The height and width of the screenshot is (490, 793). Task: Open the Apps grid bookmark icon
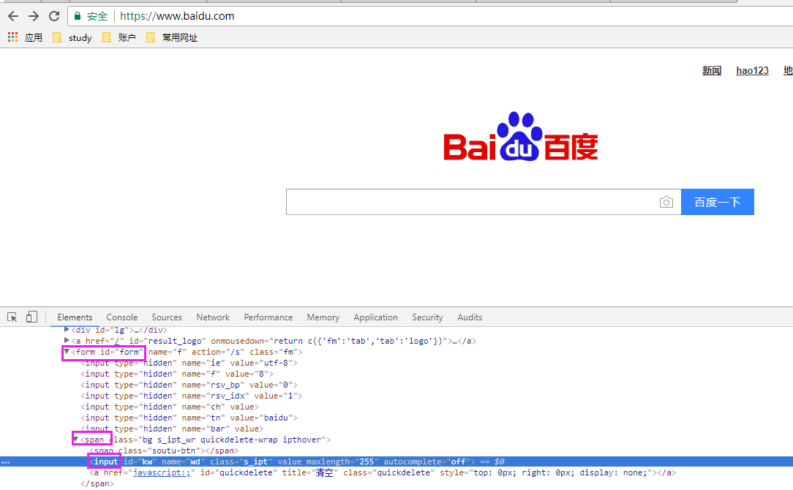[12, 37]
